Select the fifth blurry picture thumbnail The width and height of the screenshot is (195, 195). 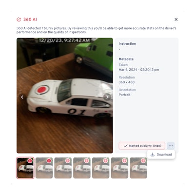click(x=100, y=168)
